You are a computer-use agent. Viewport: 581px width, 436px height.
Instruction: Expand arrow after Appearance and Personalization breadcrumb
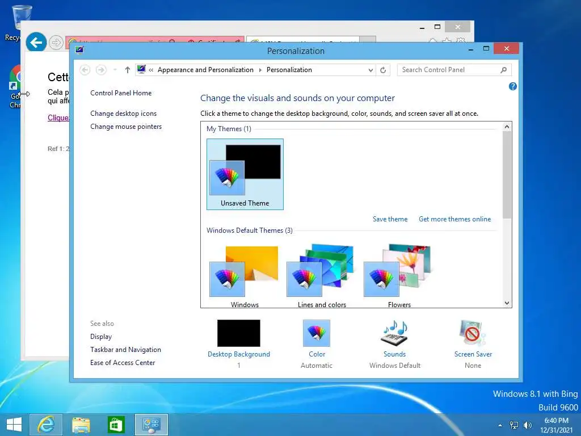pyautogui.click(x=260, y=70)
